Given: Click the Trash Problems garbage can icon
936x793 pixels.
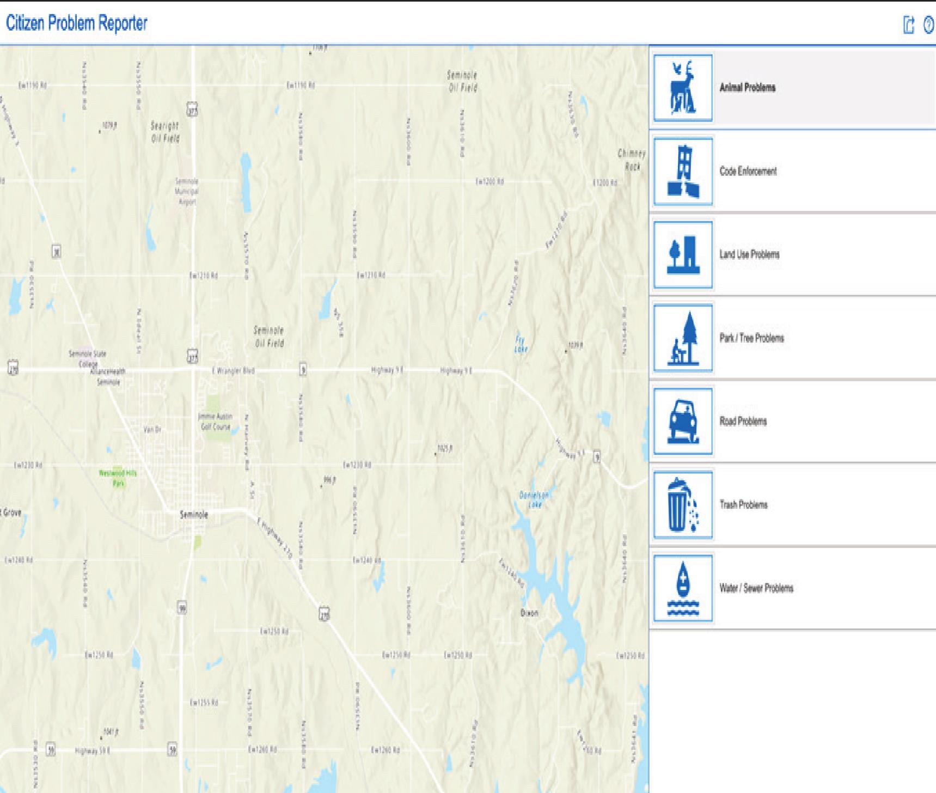Looking at the screenshot, I should 683,504.
